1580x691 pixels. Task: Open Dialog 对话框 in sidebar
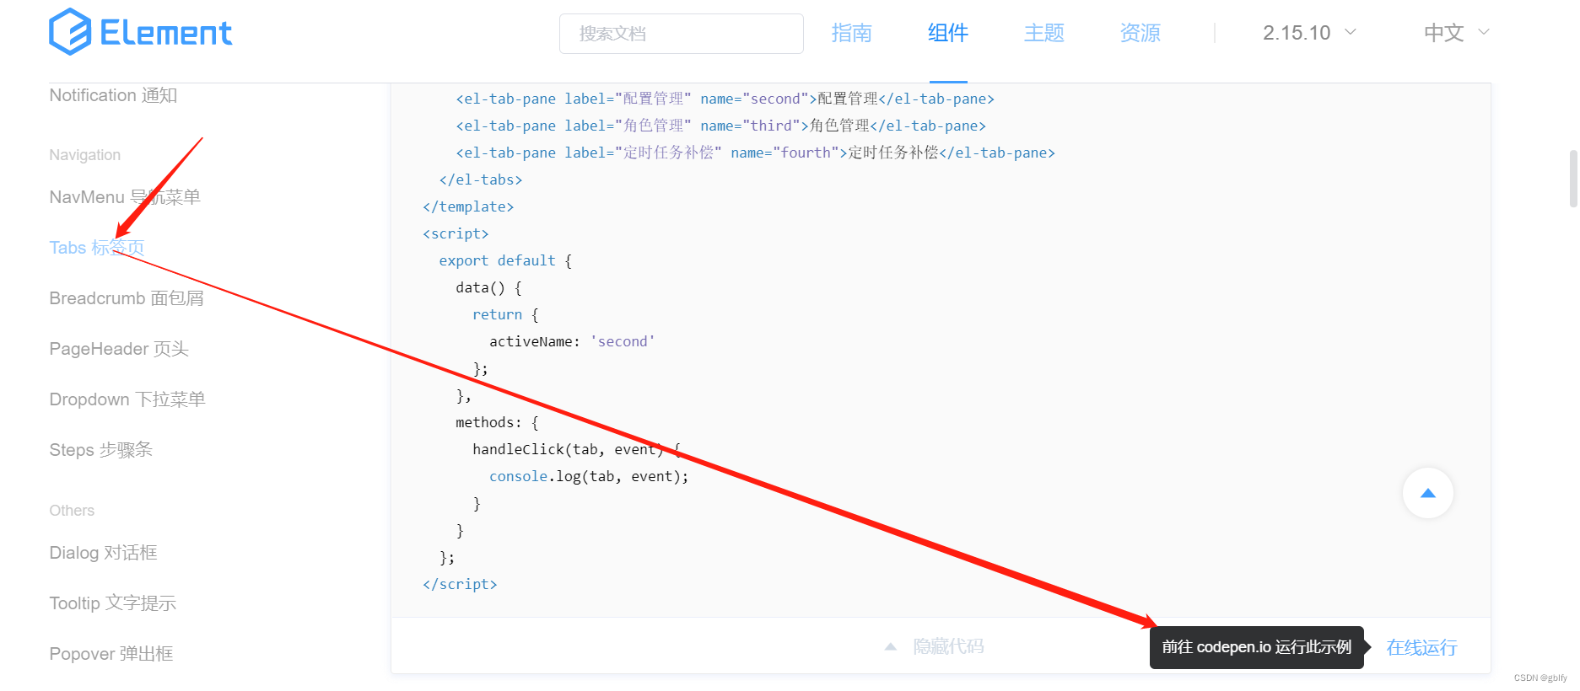(103, 553)
